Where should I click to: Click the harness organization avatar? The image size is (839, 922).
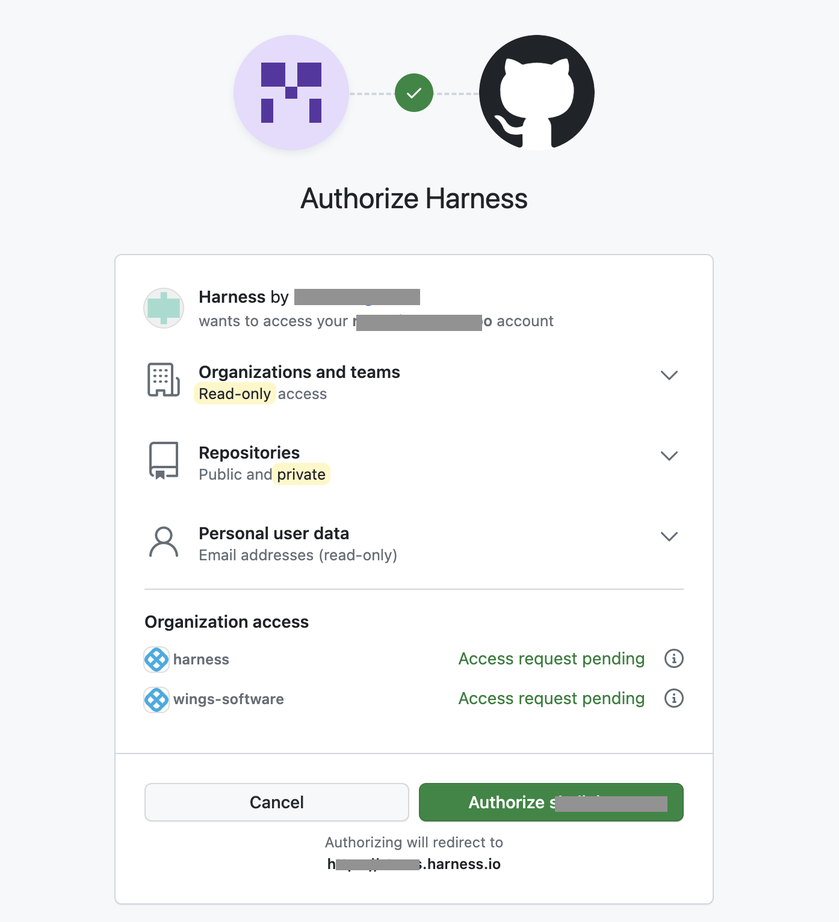coord(156,660)
